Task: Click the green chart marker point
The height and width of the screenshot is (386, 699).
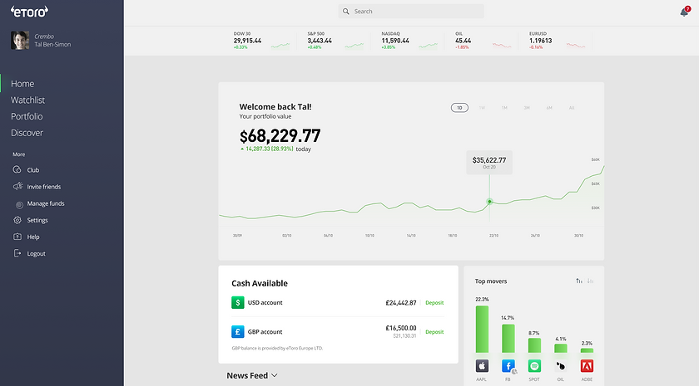Action: pos(489,202)
